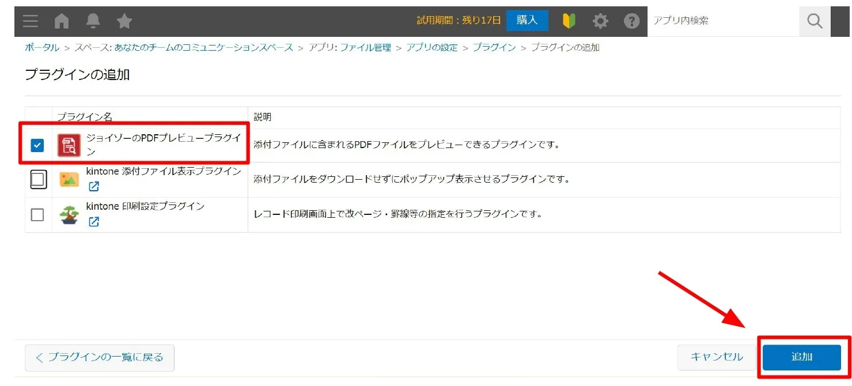The width and height of the screenshot is (852, 386).
Task: Click the プラグインの追加 page heading
Action: [77, 75]
